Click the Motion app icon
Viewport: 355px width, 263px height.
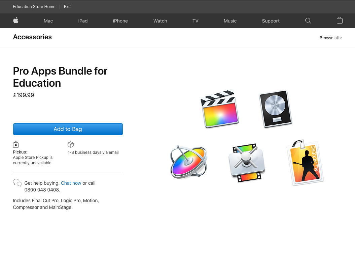189,162
